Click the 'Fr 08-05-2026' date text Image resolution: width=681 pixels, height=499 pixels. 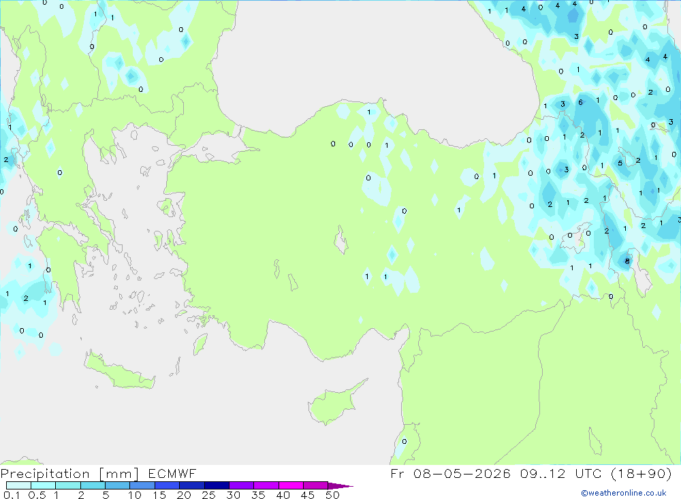click(450, 473)
